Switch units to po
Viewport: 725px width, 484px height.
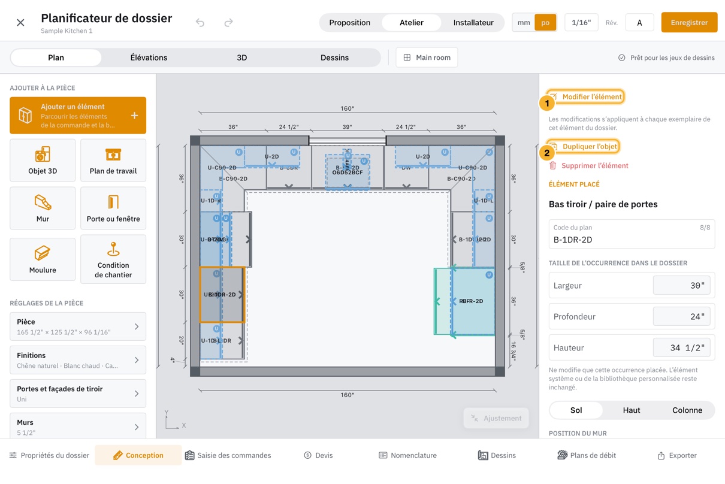click(545, 23)
